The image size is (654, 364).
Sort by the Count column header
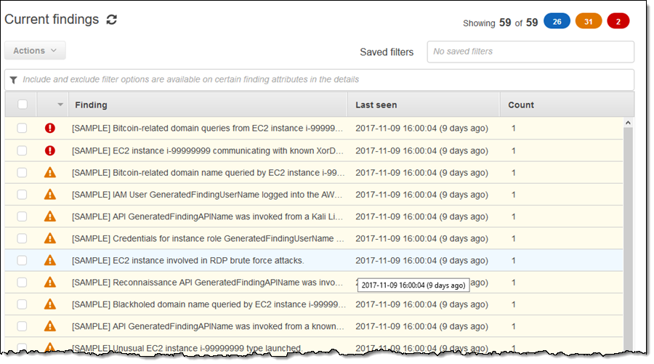[x=521, y=105]
